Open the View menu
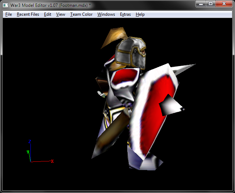Screen dimensions: 235x193 (61, 14)
